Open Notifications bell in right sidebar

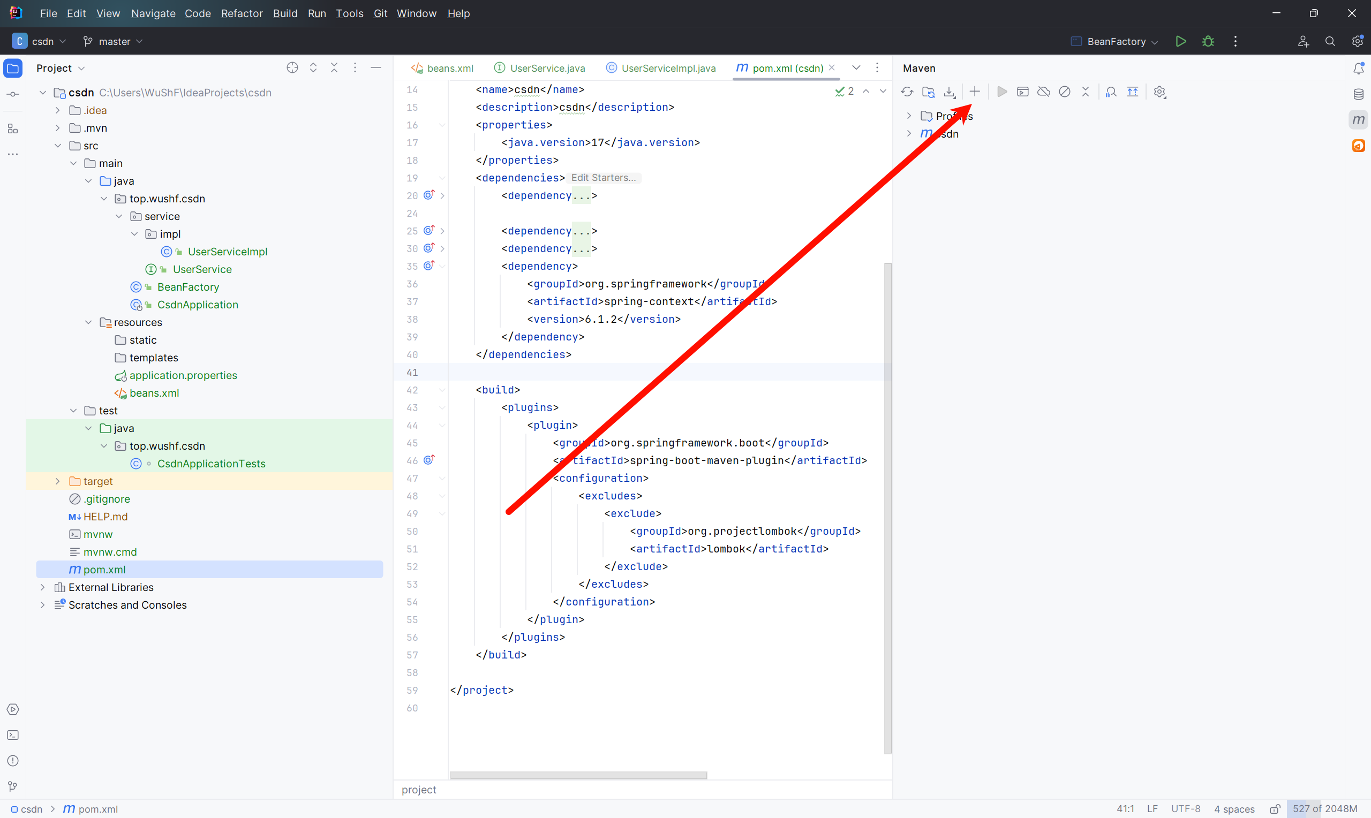click(x=1358, y=69)
